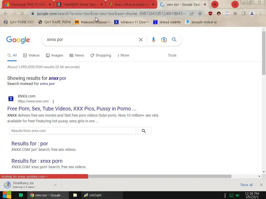Open the main XNXX.com result title link
Viewport: 266px width, 199px height.
tap(72, 109)
